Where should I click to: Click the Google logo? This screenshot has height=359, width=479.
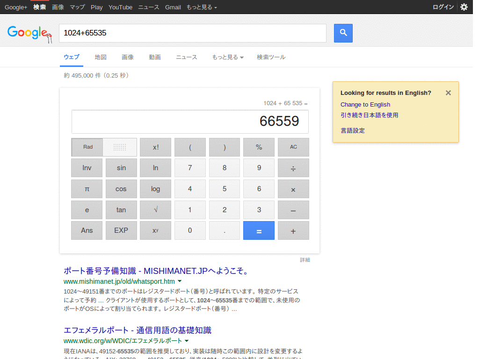click(29, 34)
